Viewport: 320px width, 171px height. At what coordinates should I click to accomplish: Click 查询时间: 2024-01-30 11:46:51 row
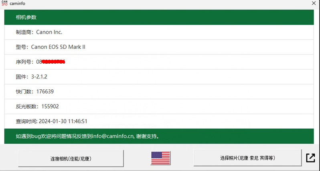click(x=159, y=121)
